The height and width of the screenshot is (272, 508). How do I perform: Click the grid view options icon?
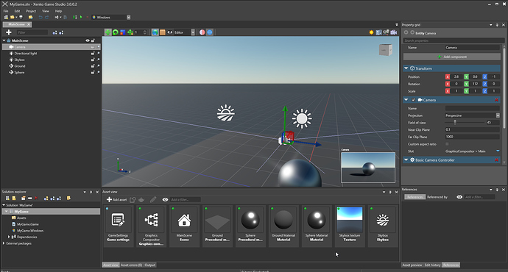point(378,32)
